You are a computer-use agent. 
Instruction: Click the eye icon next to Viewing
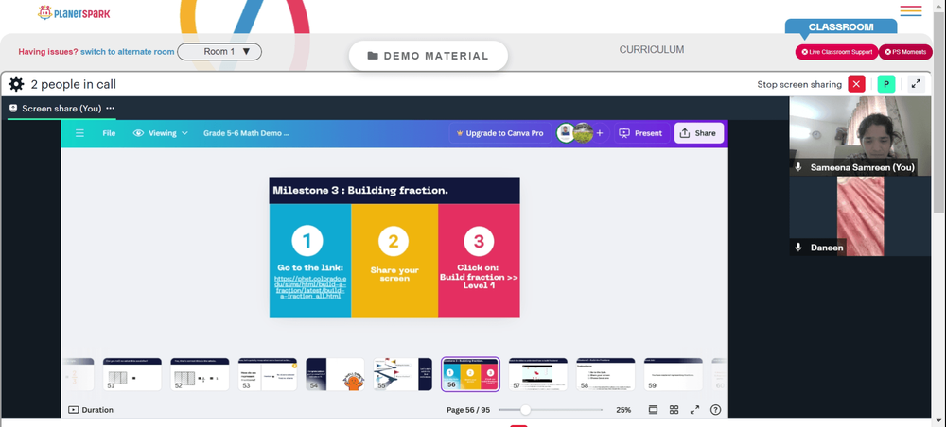tap(138, 133)
